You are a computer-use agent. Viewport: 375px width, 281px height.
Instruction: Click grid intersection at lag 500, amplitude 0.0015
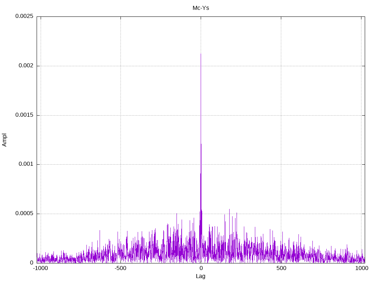pyautogui.click(x=281, y=115)
